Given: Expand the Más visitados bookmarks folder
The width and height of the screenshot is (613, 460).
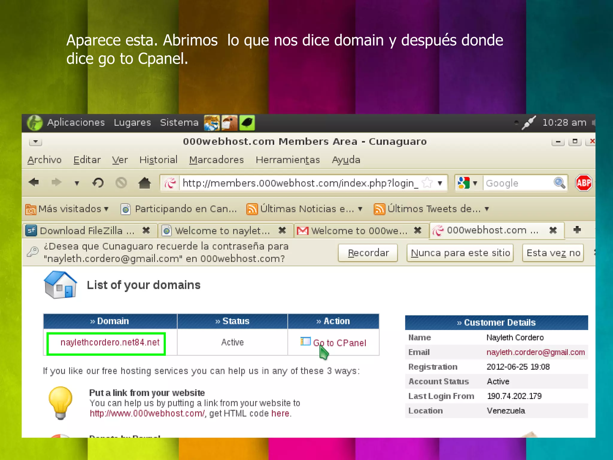Looking at the screenshot, I should 67,209.
